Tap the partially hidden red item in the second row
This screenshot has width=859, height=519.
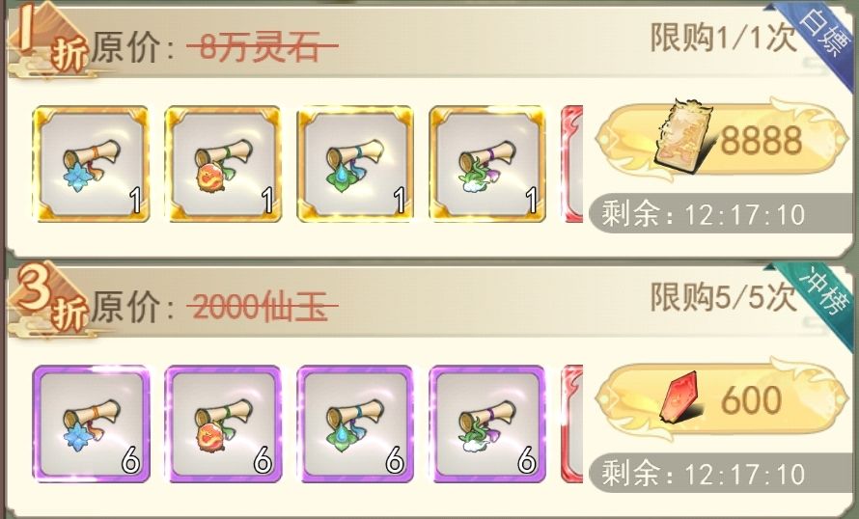click(x=572, y=424)
